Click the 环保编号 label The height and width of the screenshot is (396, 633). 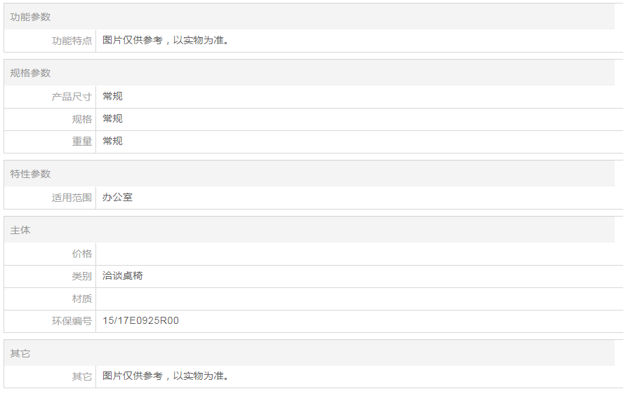click(x=72, y=321)
